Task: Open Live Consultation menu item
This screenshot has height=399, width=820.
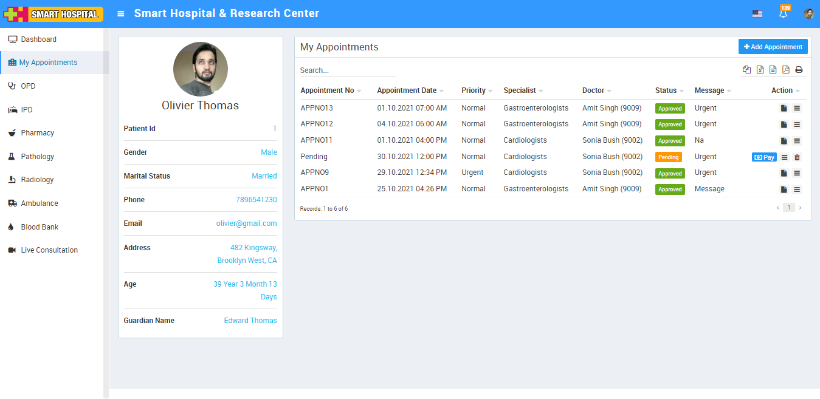Action: pos(49,250)
